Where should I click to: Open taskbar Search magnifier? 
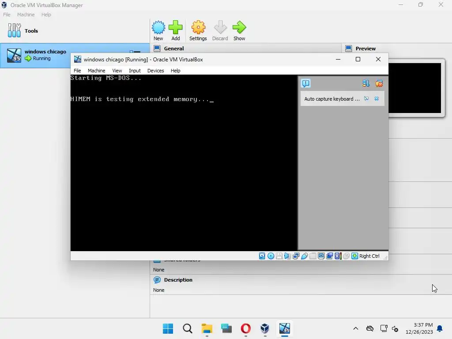(187, 328)
